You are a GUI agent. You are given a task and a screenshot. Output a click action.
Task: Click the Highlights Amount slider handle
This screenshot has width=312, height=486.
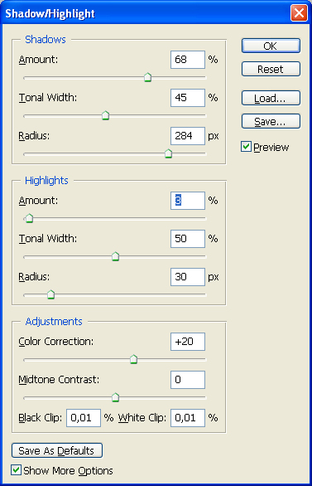pyautogui.click(x=29, y=218)
